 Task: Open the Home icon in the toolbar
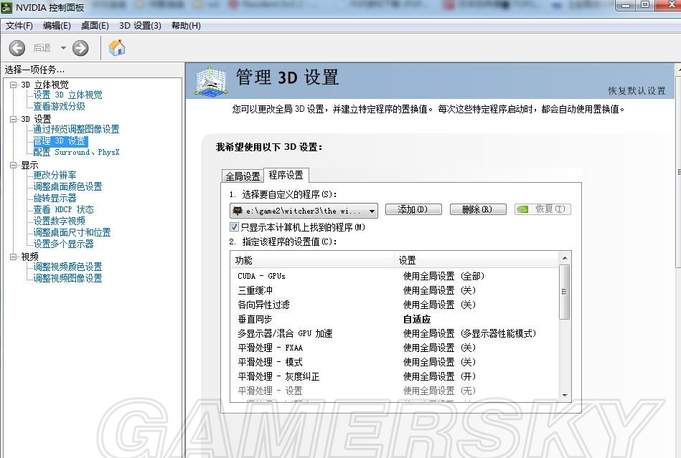click(x=117, y=47)
